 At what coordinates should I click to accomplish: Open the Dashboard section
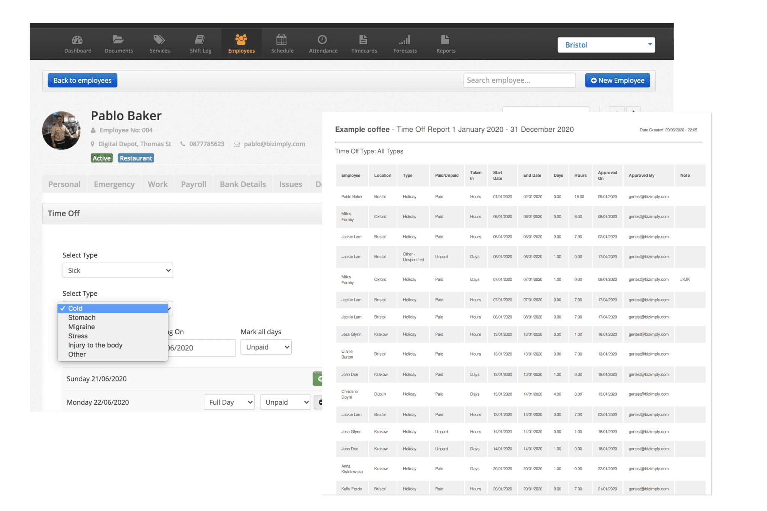(78, 43)
